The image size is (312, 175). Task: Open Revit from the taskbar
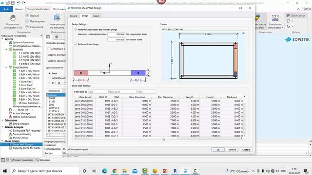coord(175,171)
